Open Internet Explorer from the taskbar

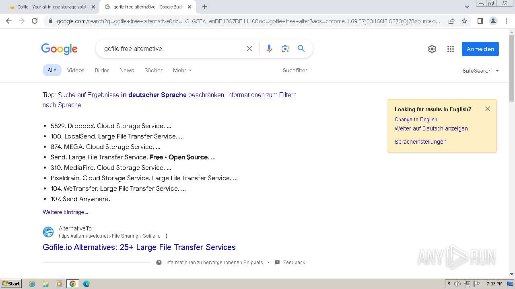pyautogui.click(x=32, y=284)
